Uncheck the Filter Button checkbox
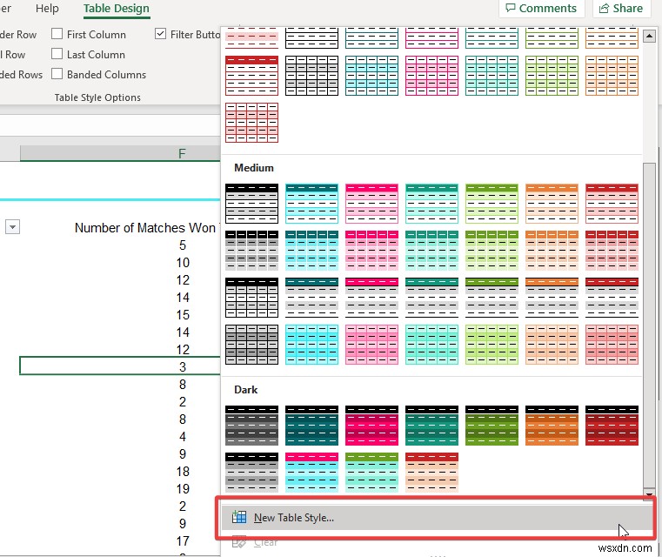Image resolution: width=662 pixels, height=557 pixels. [x=160, y=34]
